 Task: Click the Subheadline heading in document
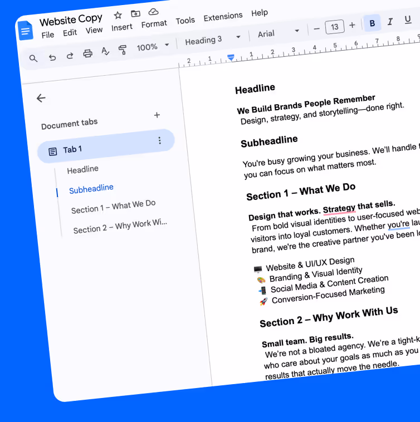269,141
